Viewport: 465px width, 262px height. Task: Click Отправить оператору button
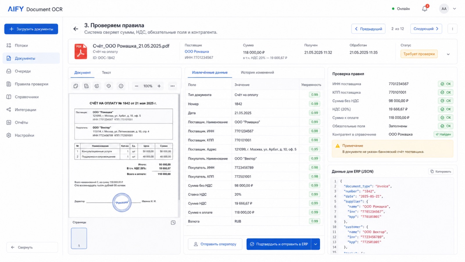point(215,244)
